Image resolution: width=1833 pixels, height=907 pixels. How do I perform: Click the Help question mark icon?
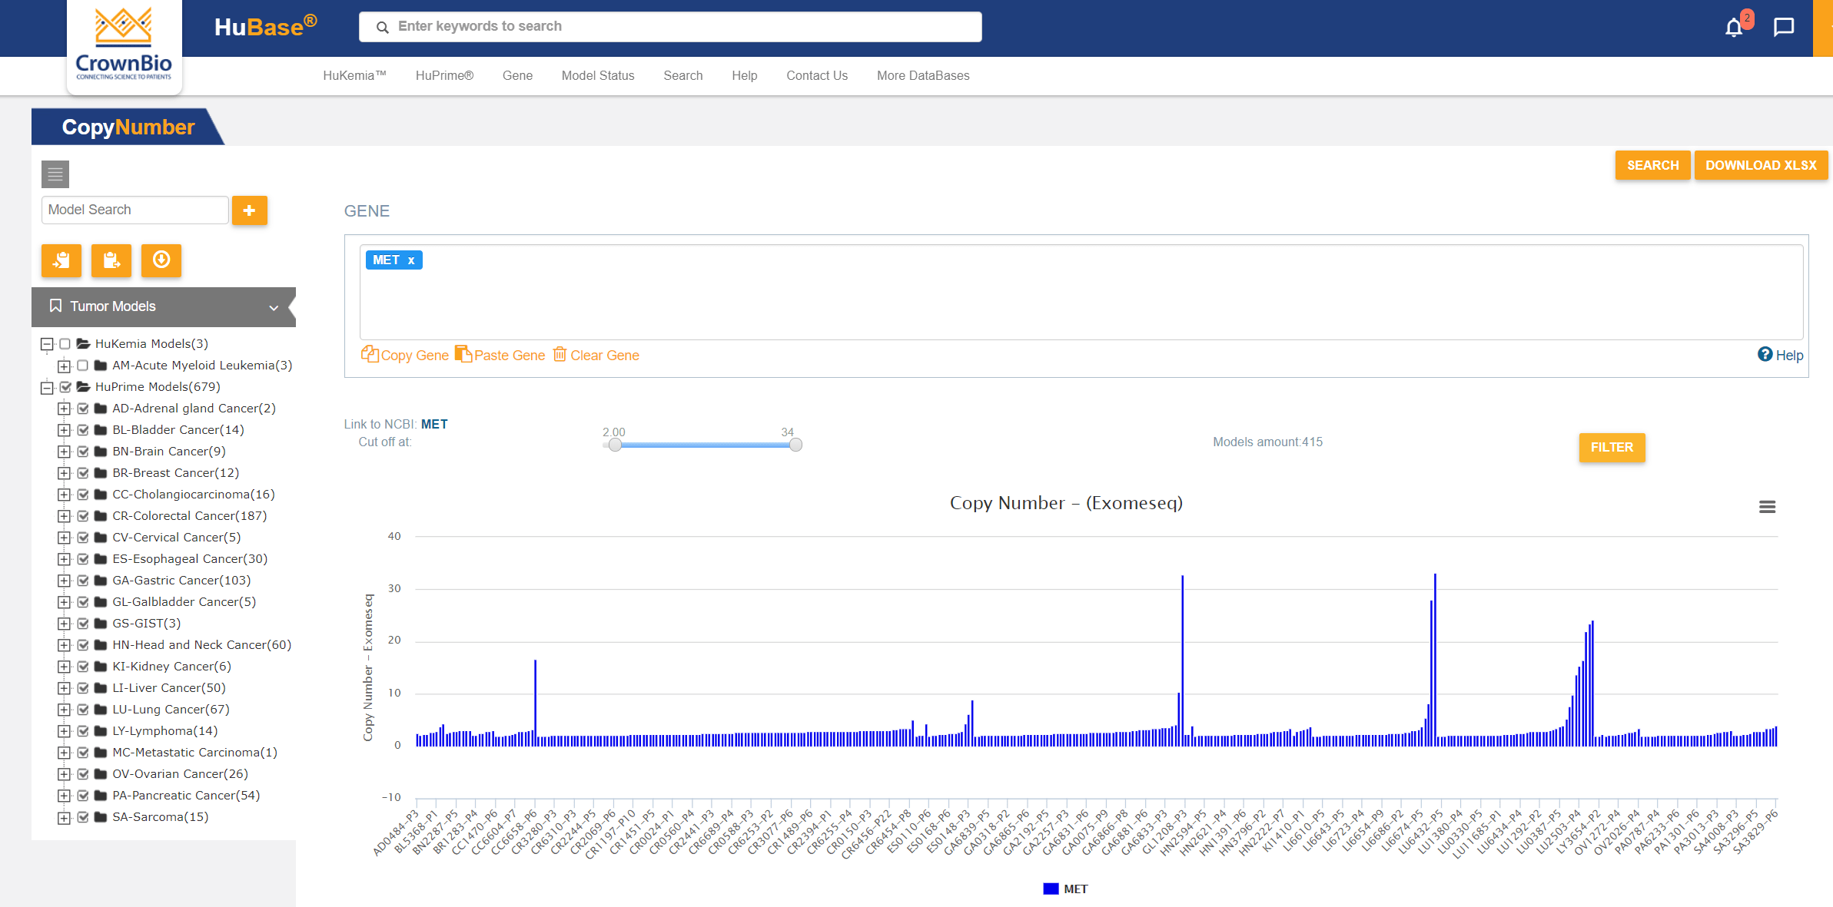(1765, 354)
